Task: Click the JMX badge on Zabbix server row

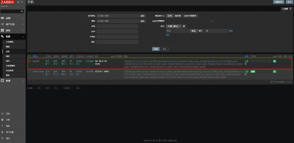Action: coord(264,71)
